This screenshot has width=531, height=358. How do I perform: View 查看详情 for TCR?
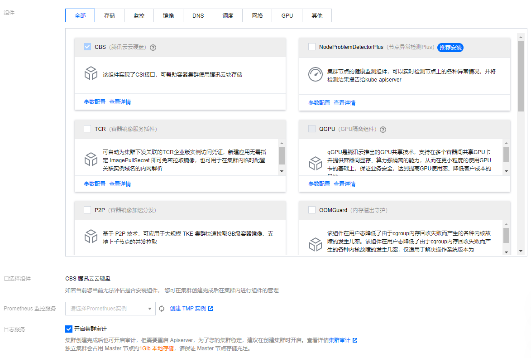click(x=120, y=184)
